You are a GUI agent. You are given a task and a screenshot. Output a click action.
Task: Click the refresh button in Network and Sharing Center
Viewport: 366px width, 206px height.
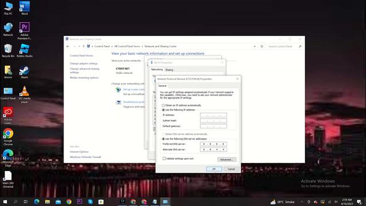(262, 46)
